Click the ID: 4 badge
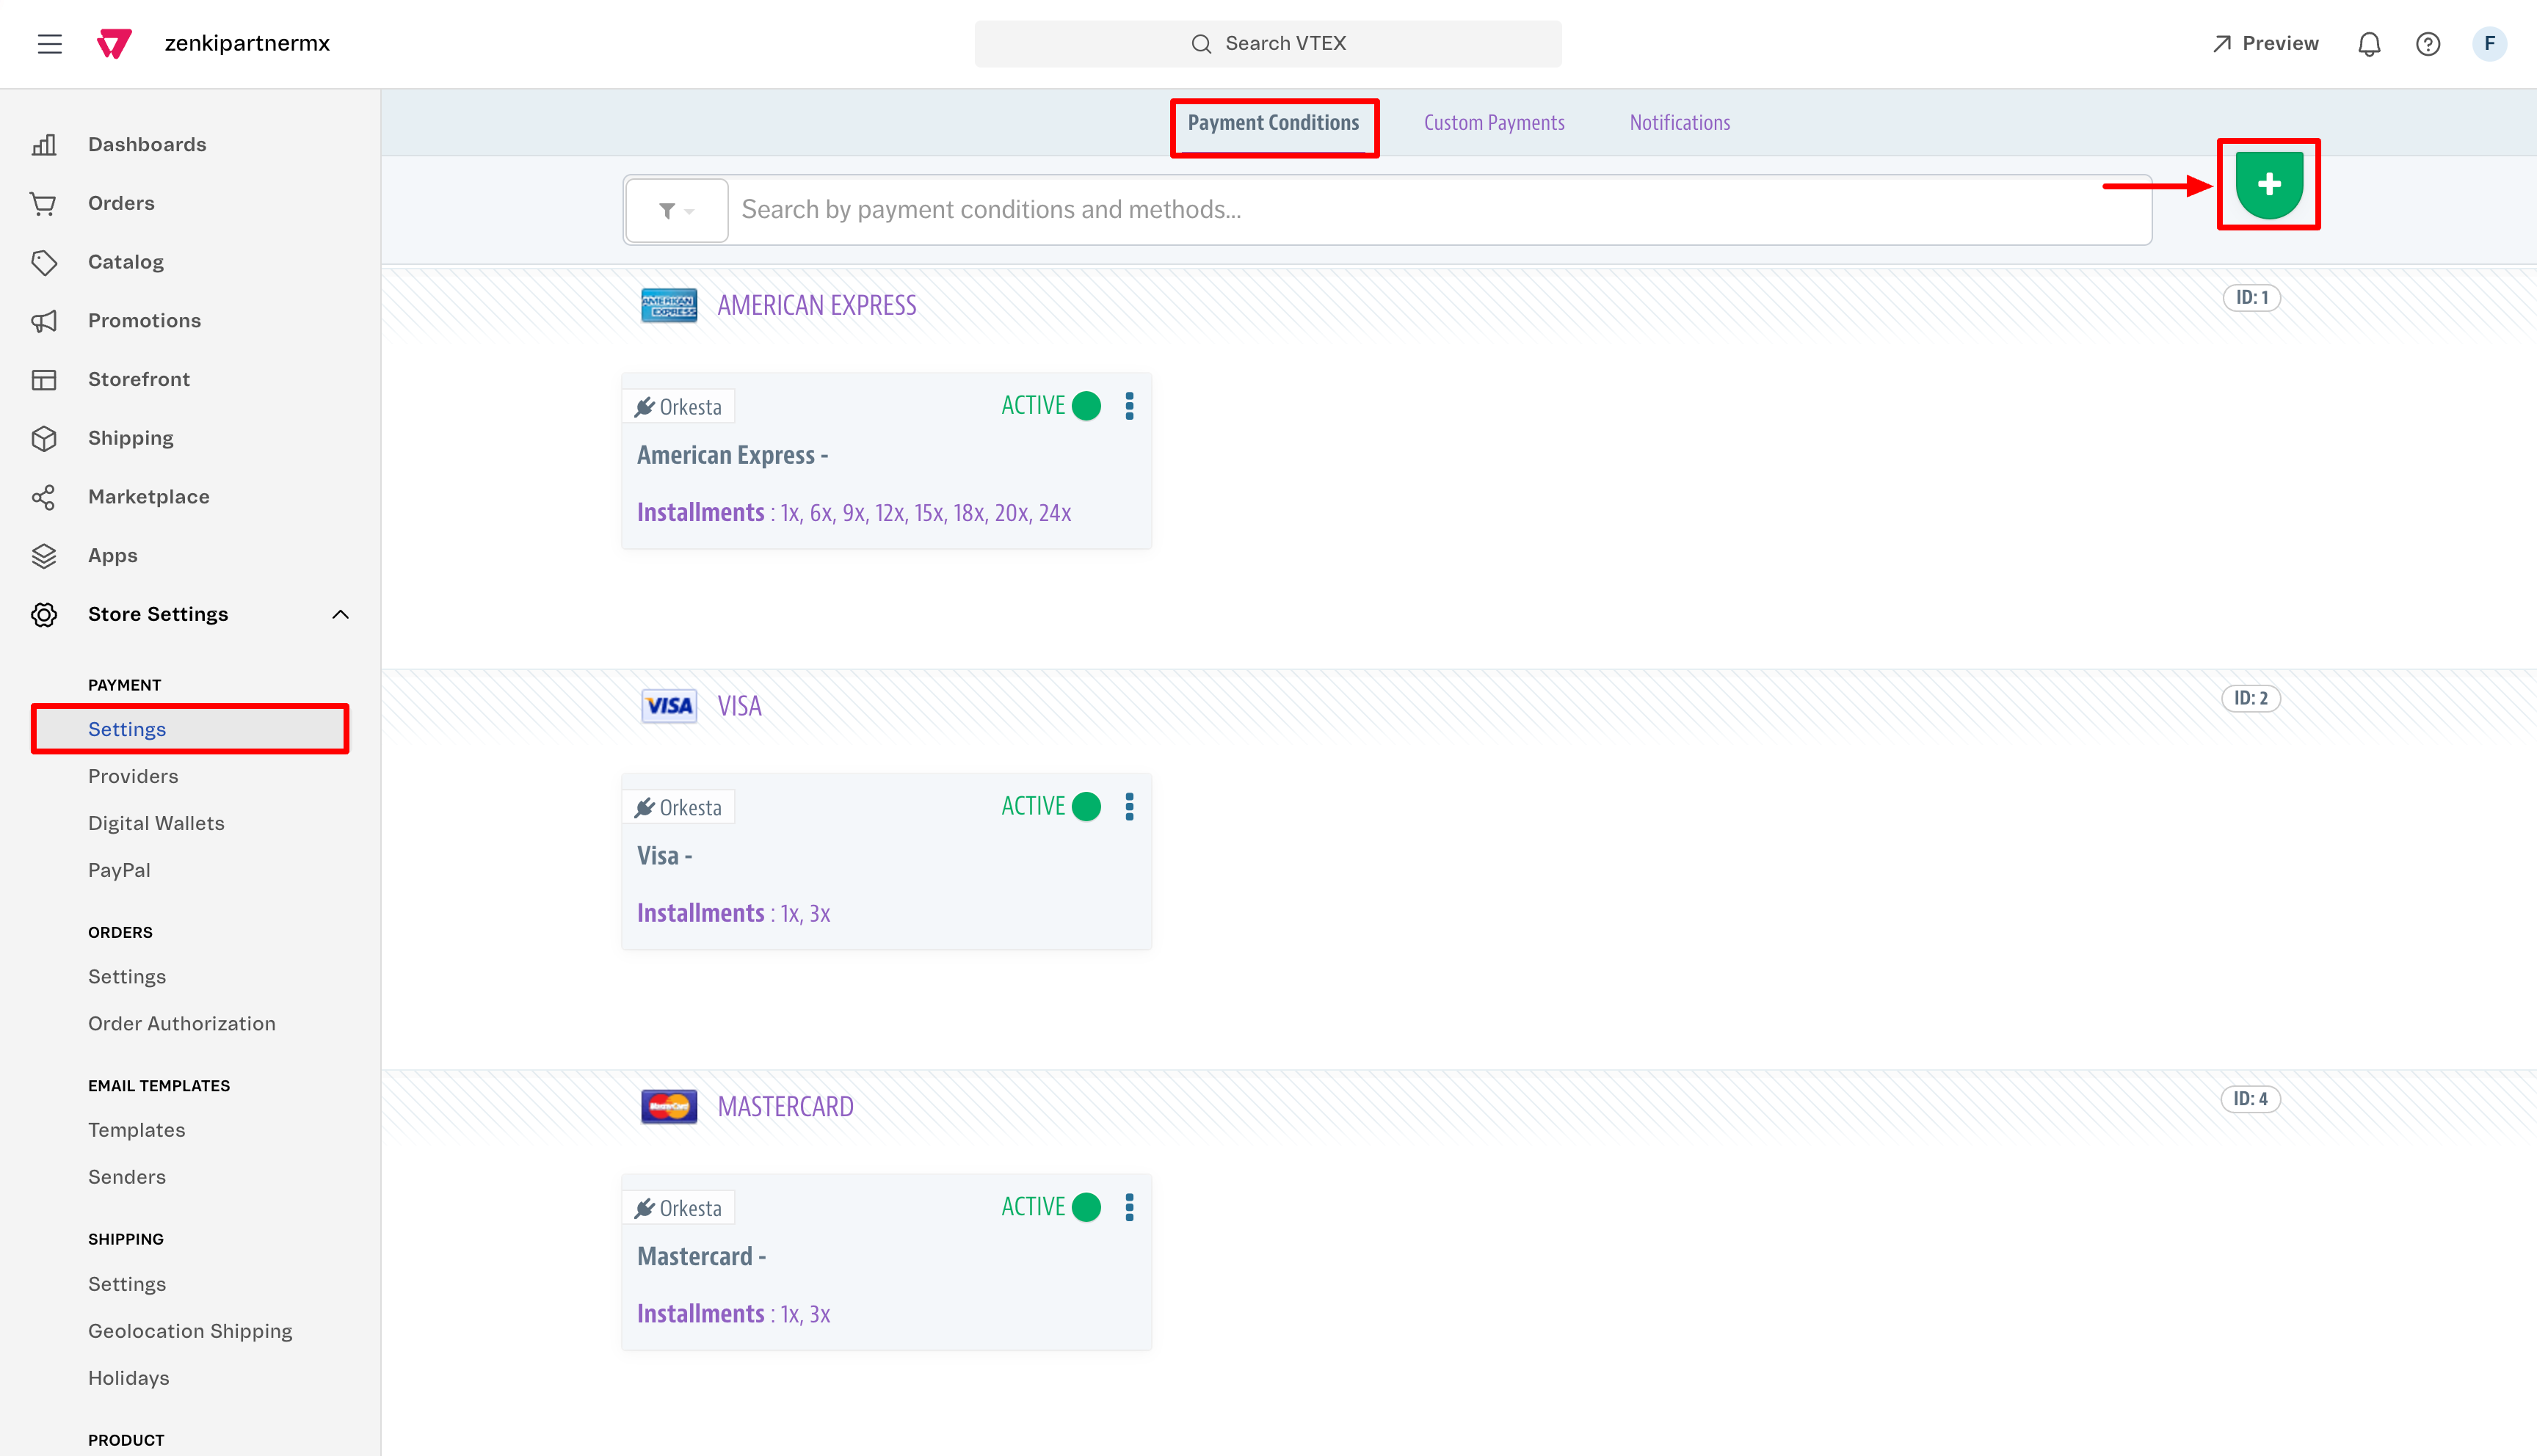The width and height of the screenshot is (2537, 1456). pos(2251,1099)
